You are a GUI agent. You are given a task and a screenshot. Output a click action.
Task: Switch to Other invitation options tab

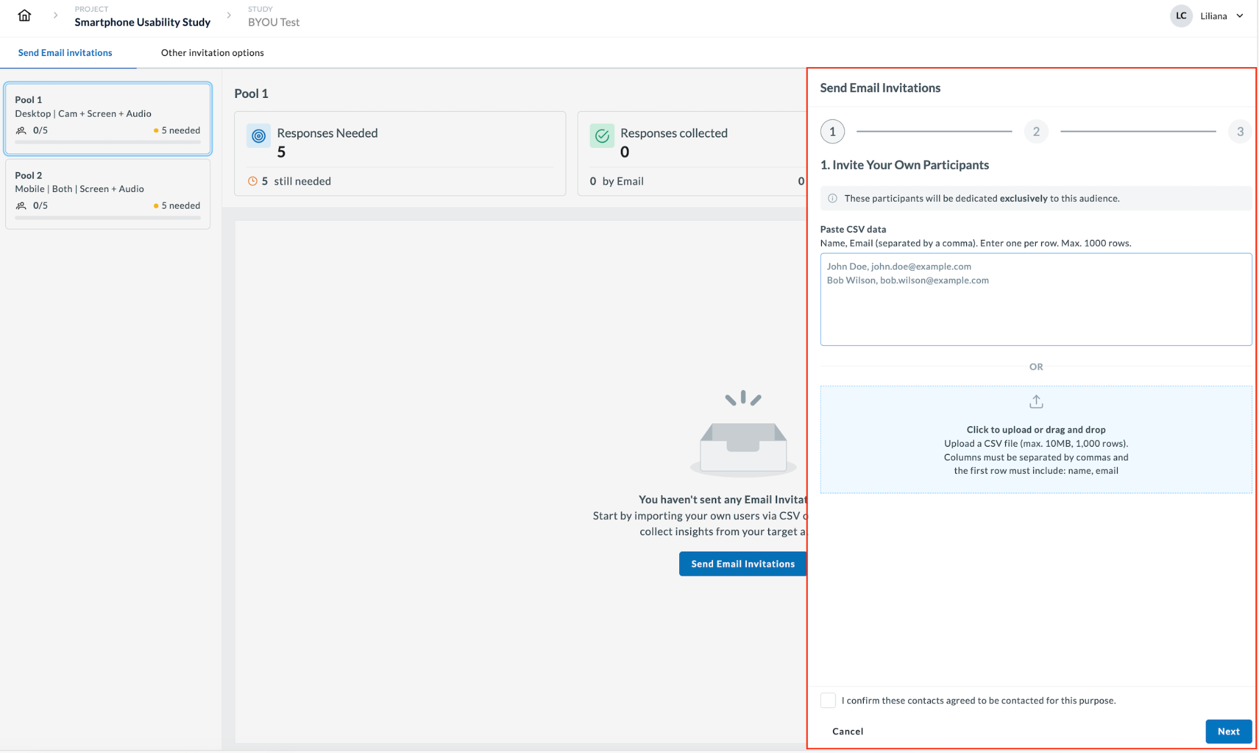tap(212, 53)
